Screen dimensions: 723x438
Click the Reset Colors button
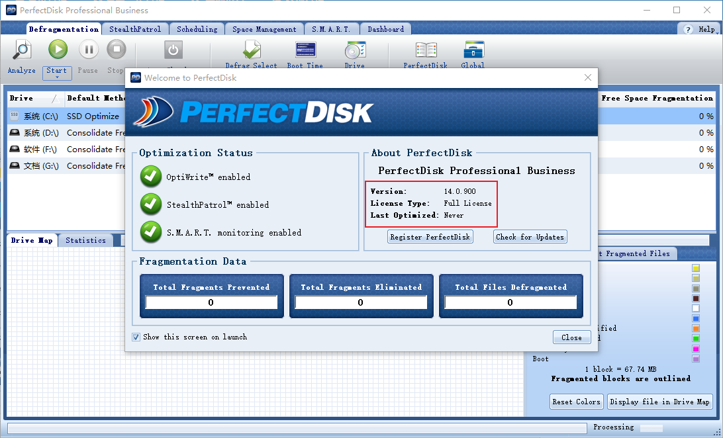(577, 402)
